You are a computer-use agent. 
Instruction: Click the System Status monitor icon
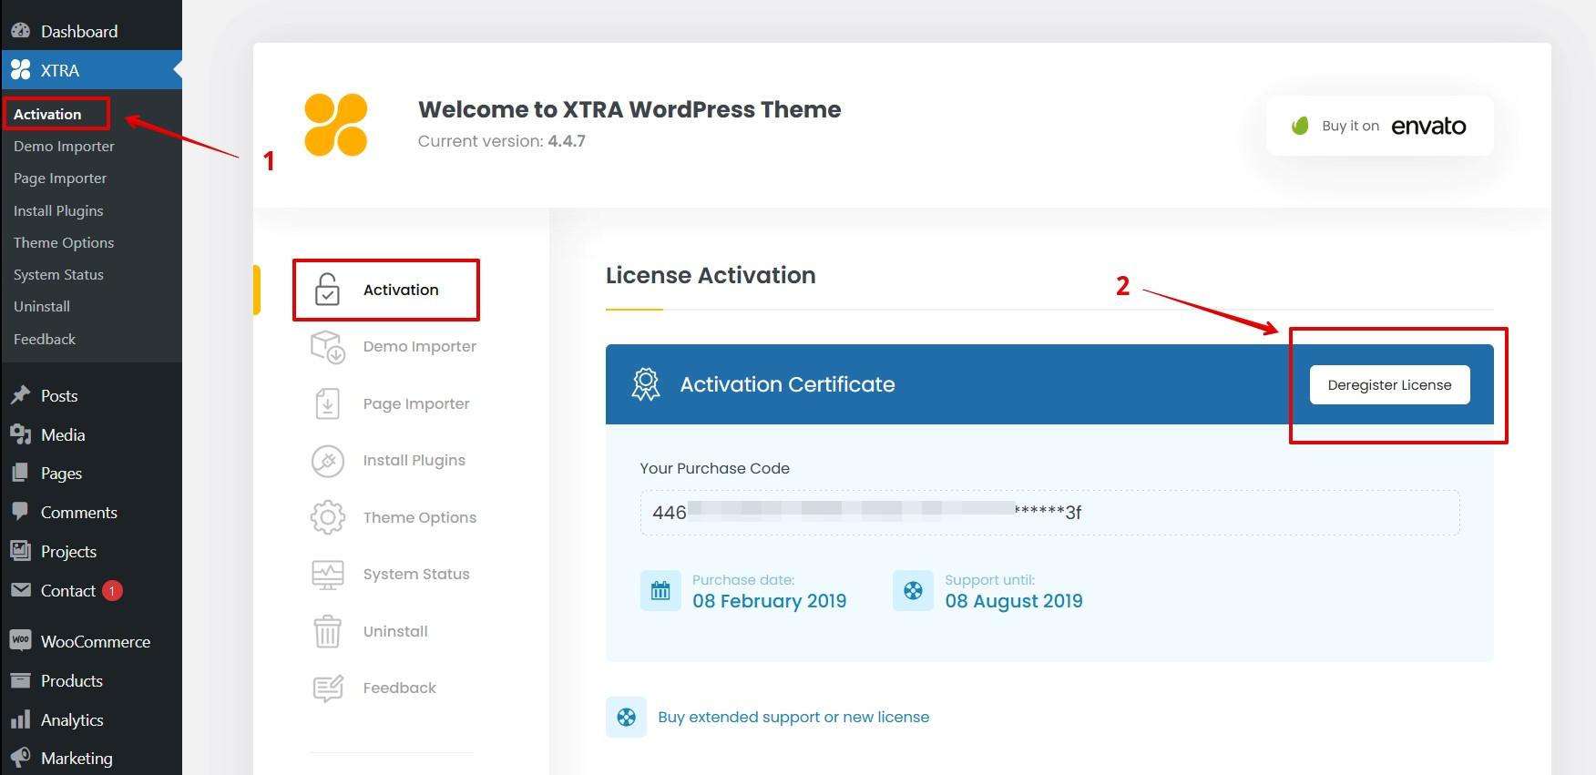tap(327, 575)
